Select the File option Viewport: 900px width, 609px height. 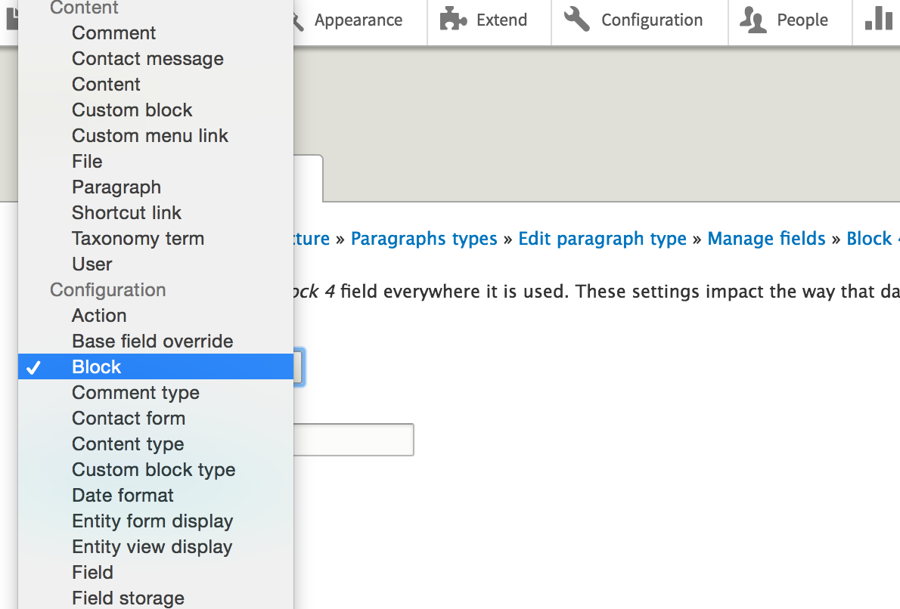click(156, 161)
